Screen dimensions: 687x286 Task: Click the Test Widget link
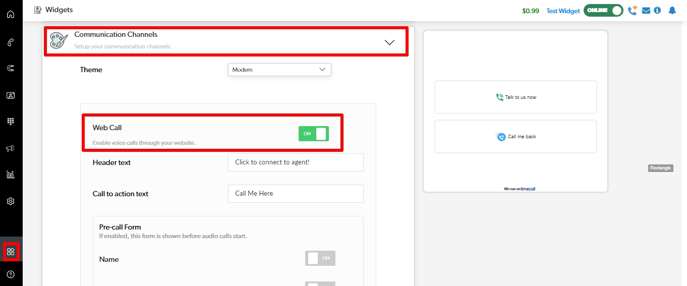pyautogui.click(x=563, y=11)
